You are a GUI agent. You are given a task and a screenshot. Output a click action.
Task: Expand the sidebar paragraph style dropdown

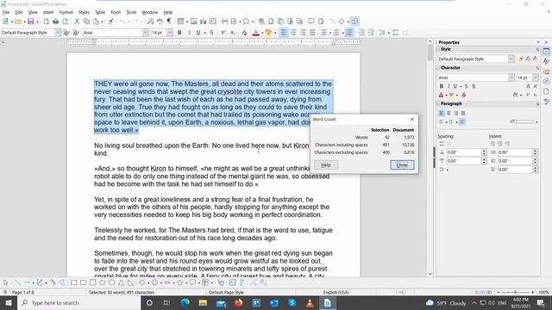click(x=511, y=59)
